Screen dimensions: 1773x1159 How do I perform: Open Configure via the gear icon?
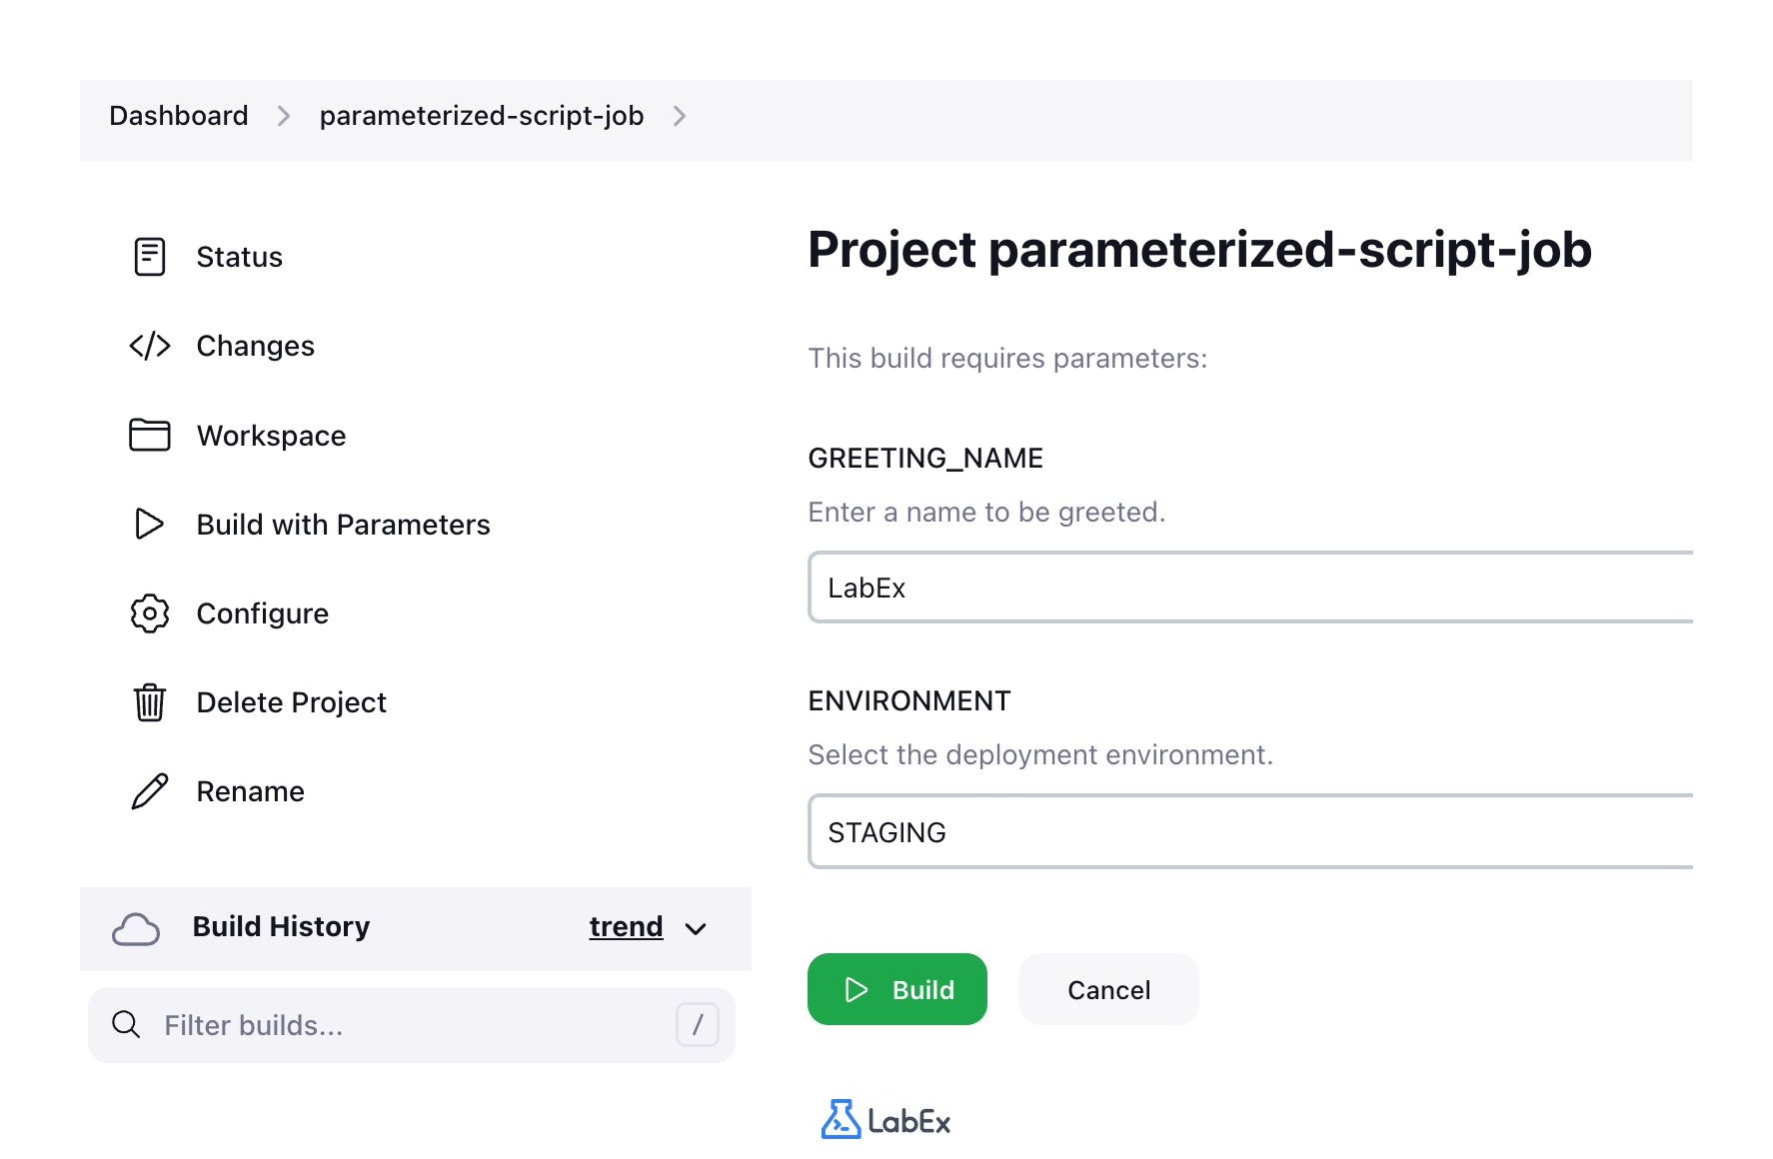[148, 612]
